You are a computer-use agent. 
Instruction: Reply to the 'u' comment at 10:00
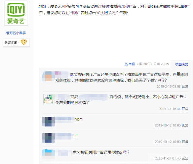click(x=185, y=142)
